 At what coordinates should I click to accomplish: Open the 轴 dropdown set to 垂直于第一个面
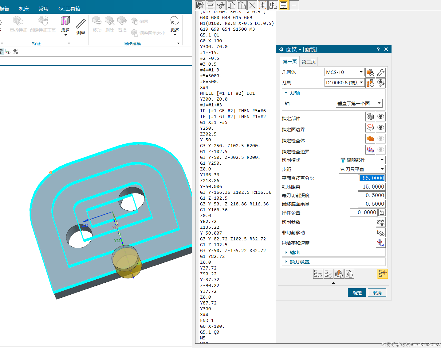point(359,103)
